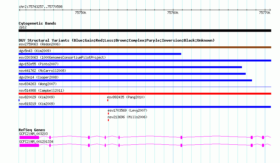Image resolution: width=280 pixels, height=163 pixels.
Task: Click the chr2:75743257..75770598 coordinate label
Action: [41, 7]
